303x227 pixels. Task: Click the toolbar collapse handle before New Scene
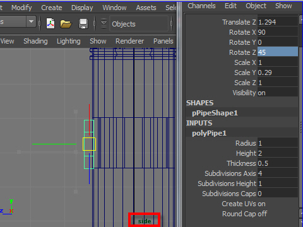tap(40, 23)
